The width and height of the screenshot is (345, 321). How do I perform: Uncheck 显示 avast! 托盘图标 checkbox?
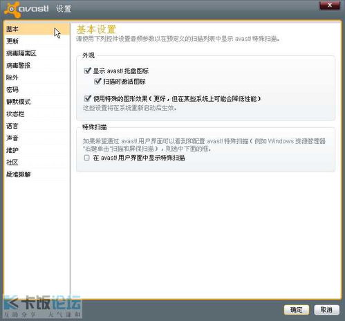(x=87, y=71)
